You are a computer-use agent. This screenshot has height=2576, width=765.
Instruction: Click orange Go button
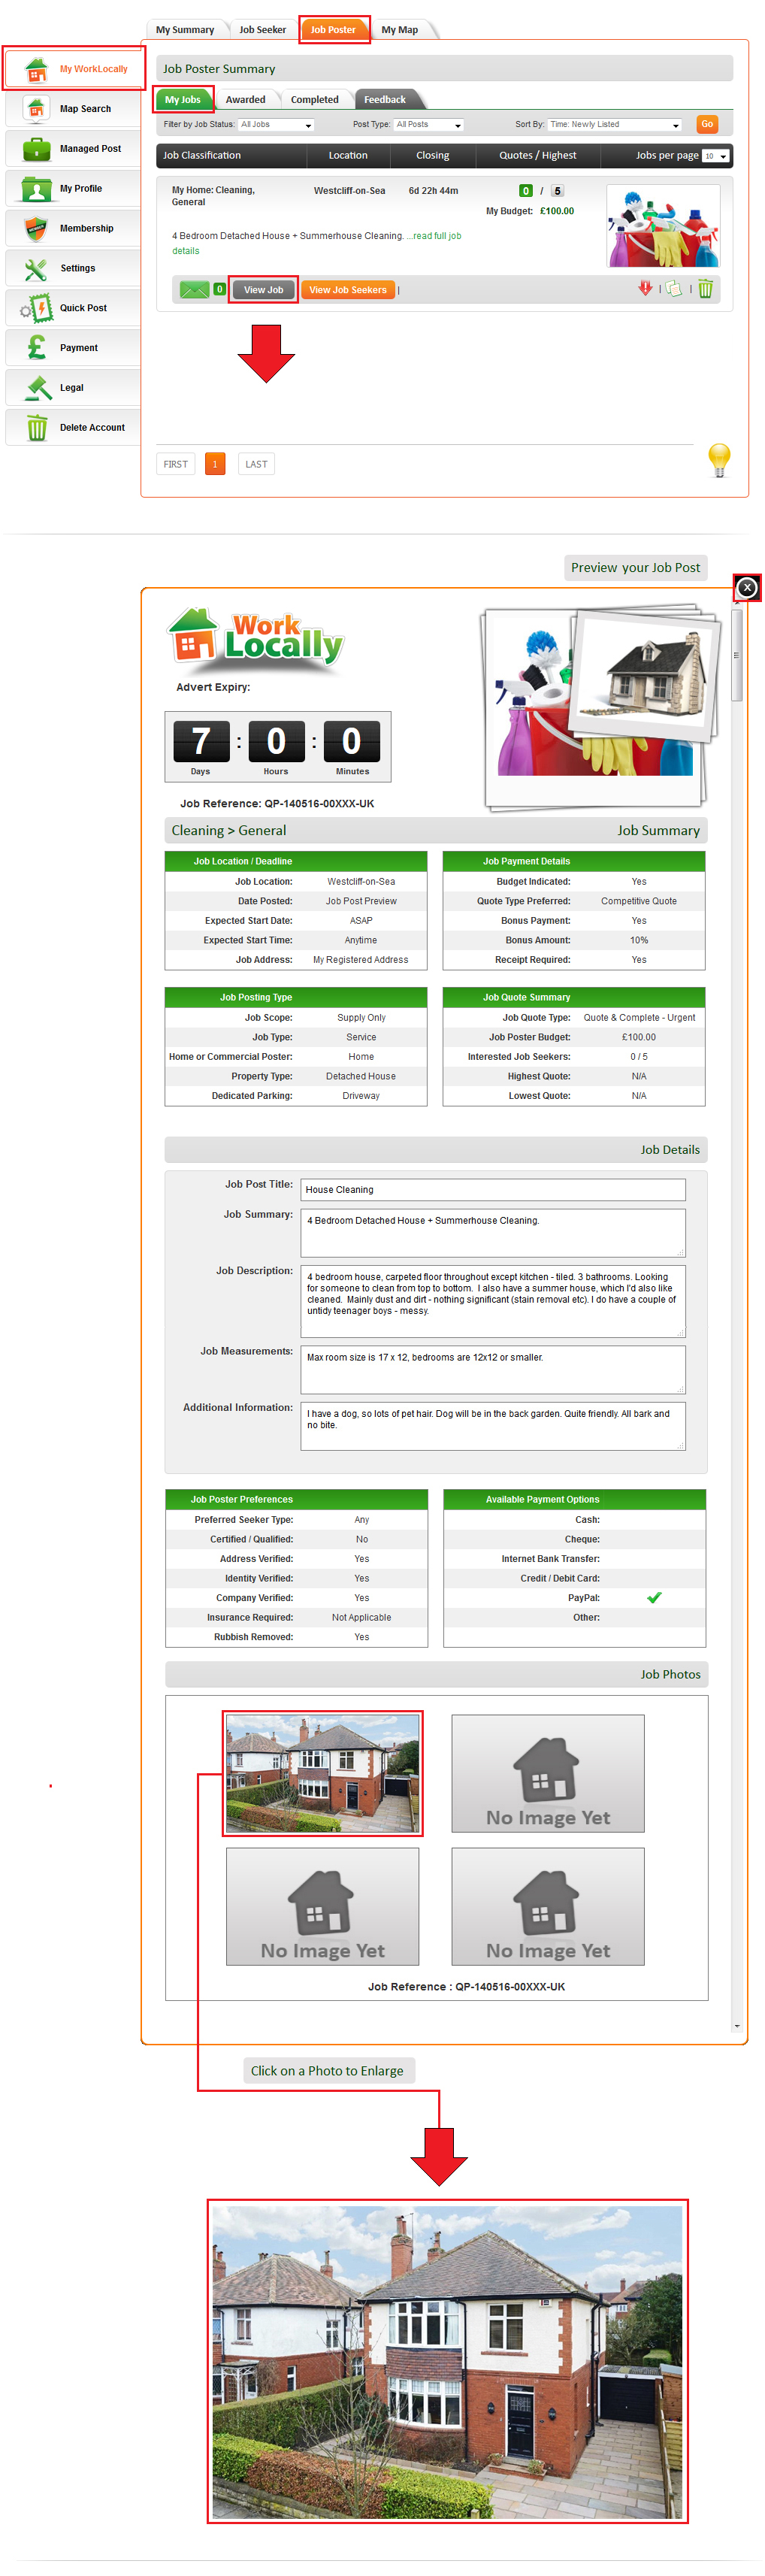[x=707, y=125]
